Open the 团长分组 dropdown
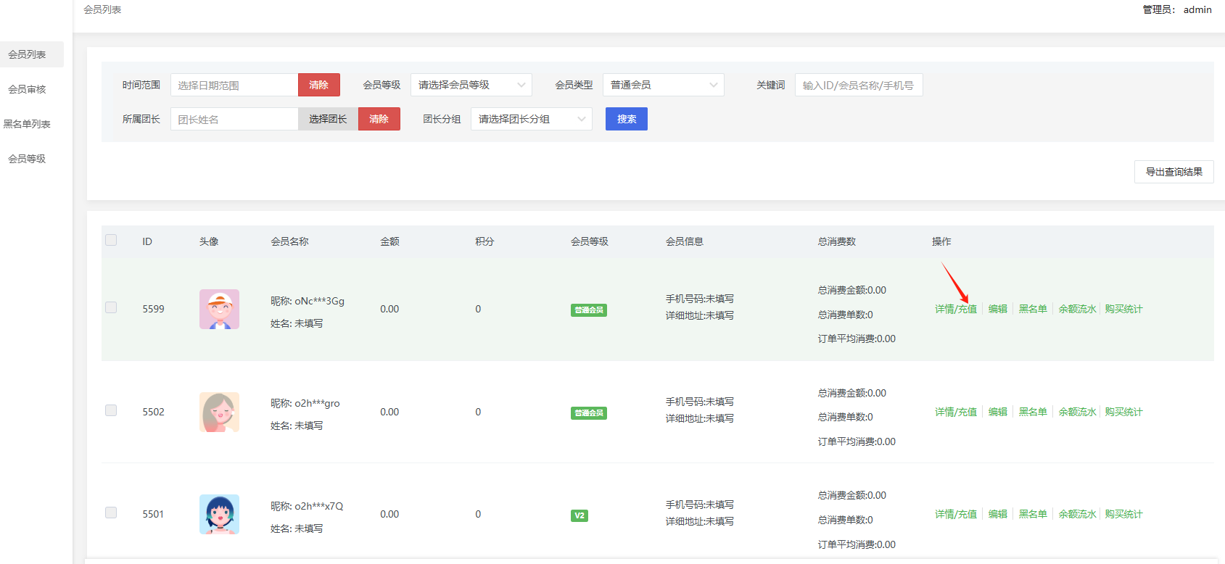 [x=531, y=119]
